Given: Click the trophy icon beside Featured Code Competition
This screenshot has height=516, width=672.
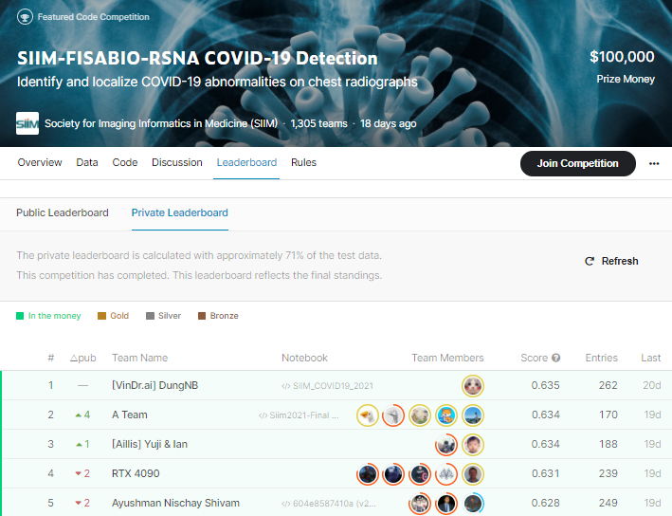Looking at the screenshot, I should (24, 17).
